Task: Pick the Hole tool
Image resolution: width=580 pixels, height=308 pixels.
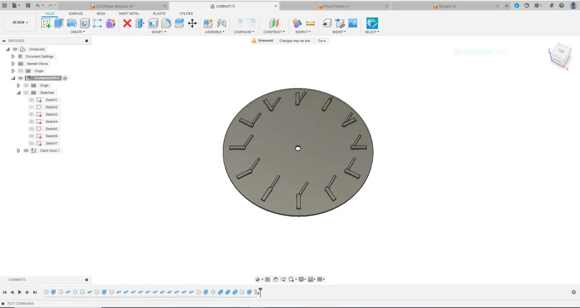Action: [x=85, y=23]
